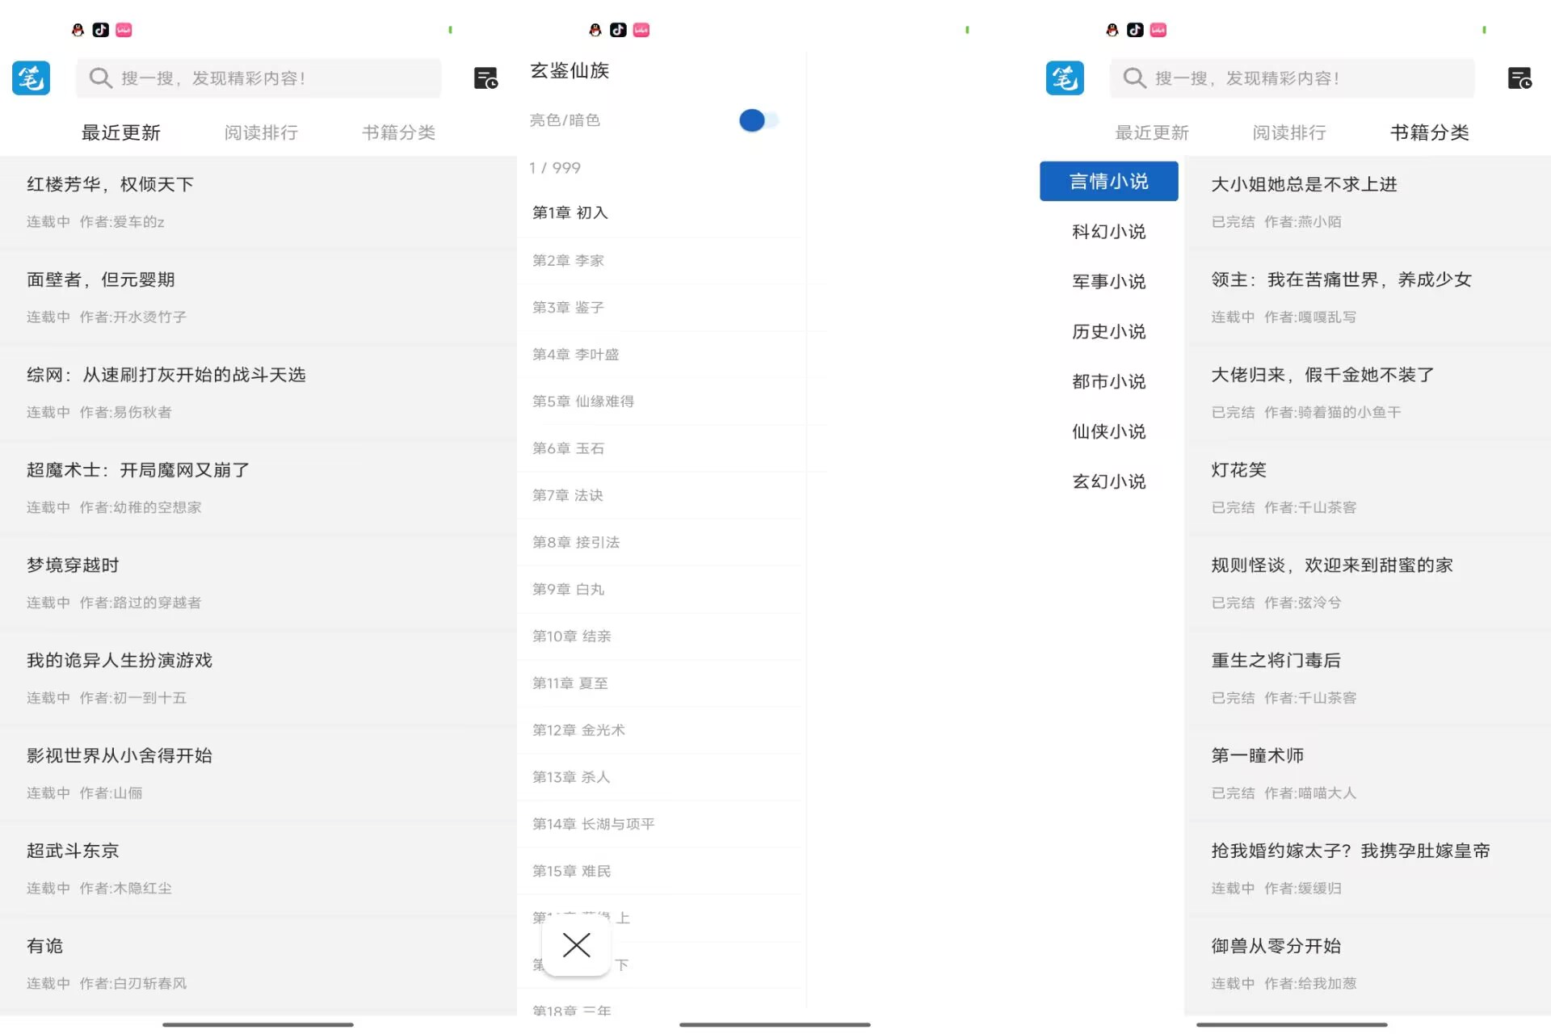Select the 言情小说 category

(x=1108, y=181)
